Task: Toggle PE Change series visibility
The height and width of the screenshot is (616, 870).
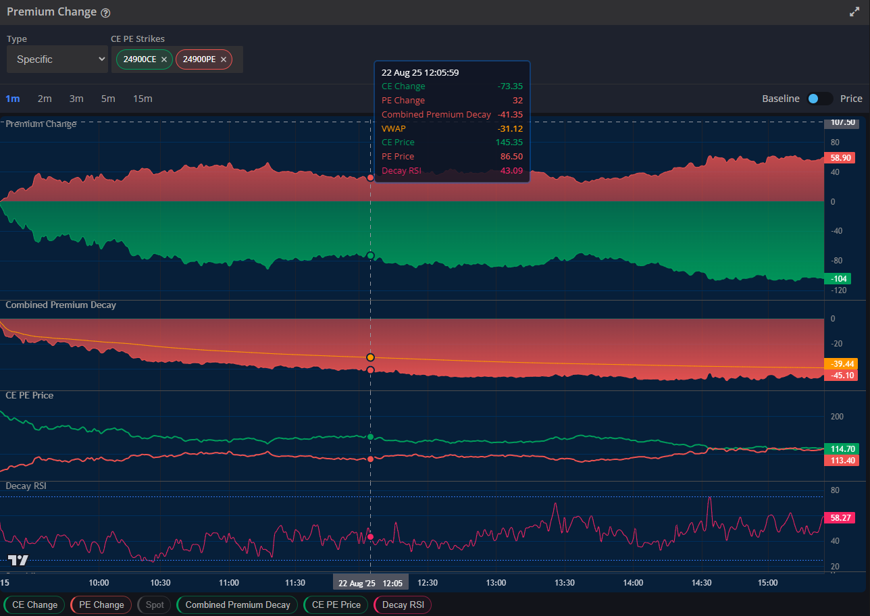Action: click(101, 605)
